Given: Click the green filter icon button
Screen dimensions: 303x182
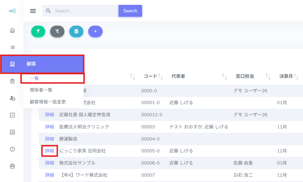Looking at the screenshot, I should click(x=38, y=31).
